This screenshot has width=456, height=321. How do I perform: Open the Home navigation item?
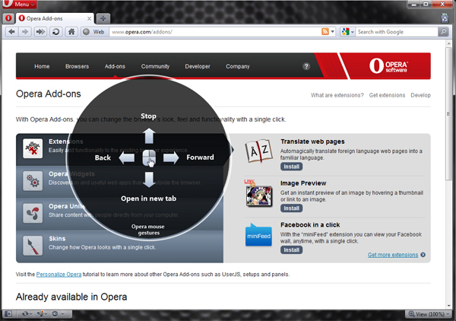pos(42,66)
